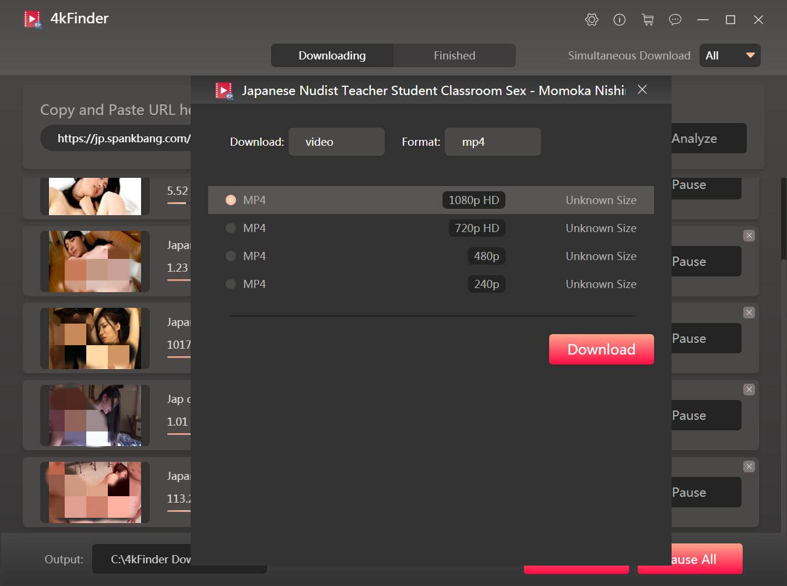Pick the 240p MP4 radio button
787x586 pixels.
pyautogui.click(x=231, y=284)
